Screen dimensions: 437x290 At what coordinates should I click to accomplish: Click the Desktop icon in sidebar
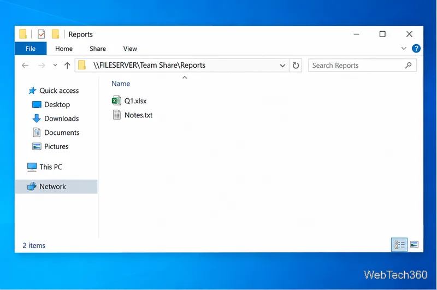(37, 104)
